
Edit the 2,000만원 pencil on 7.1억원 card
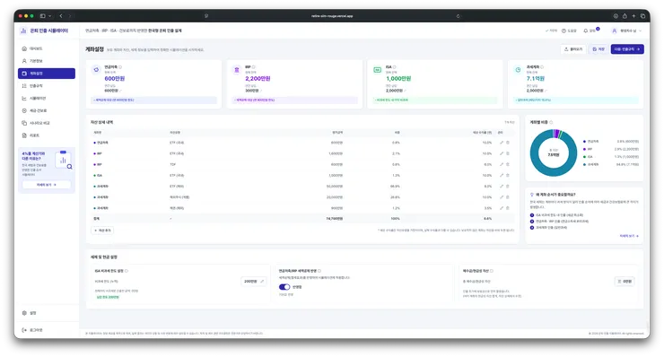click(x=546, y=91)
